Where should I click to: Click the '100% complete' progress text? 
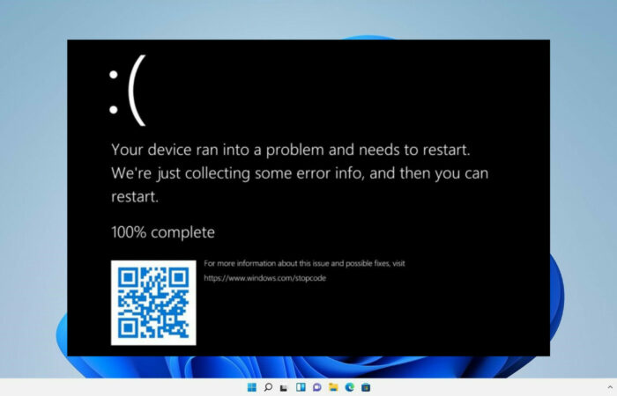coord(163,232)
